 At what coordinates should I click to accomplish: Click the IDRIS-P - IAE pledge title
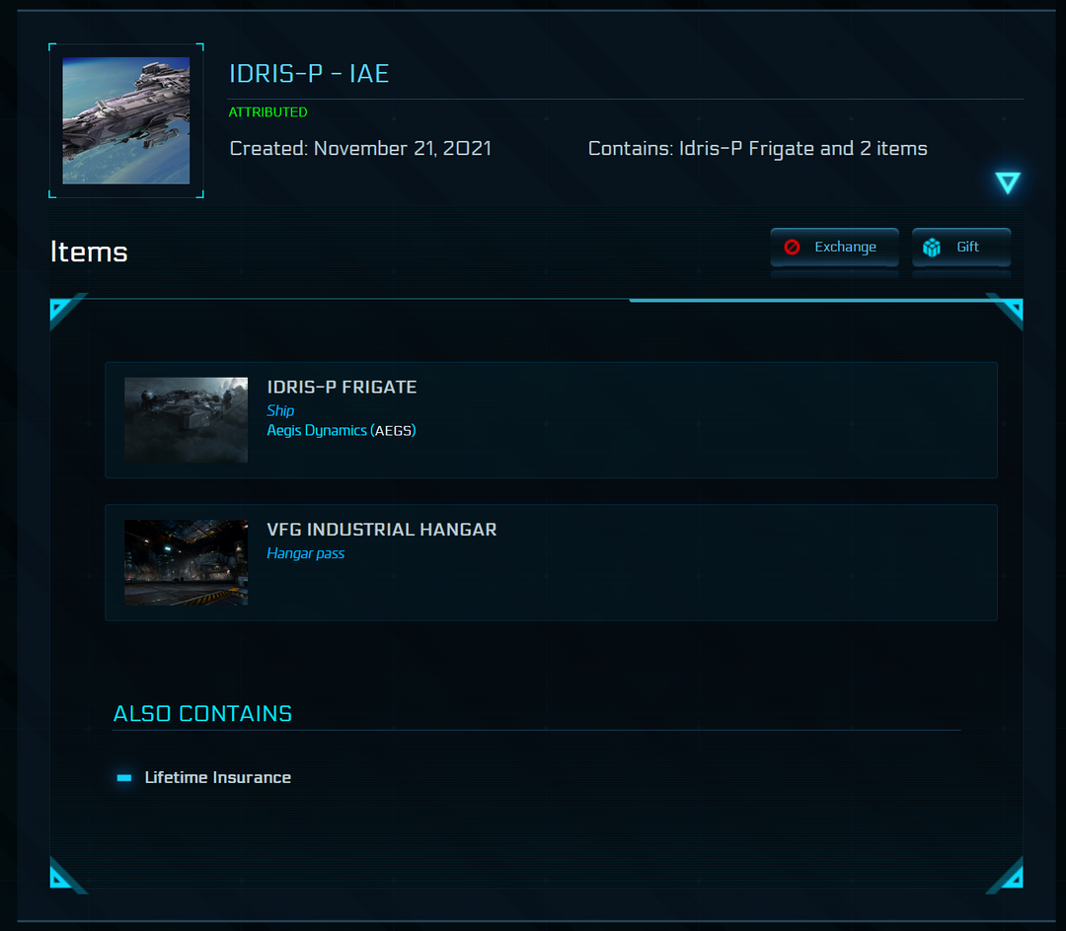(x=309, y=74)
